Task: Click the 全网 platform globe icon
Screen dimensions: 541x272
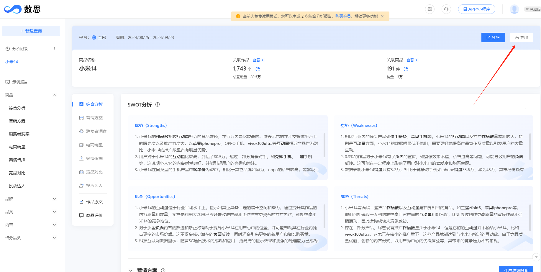Action: [94, 37]
